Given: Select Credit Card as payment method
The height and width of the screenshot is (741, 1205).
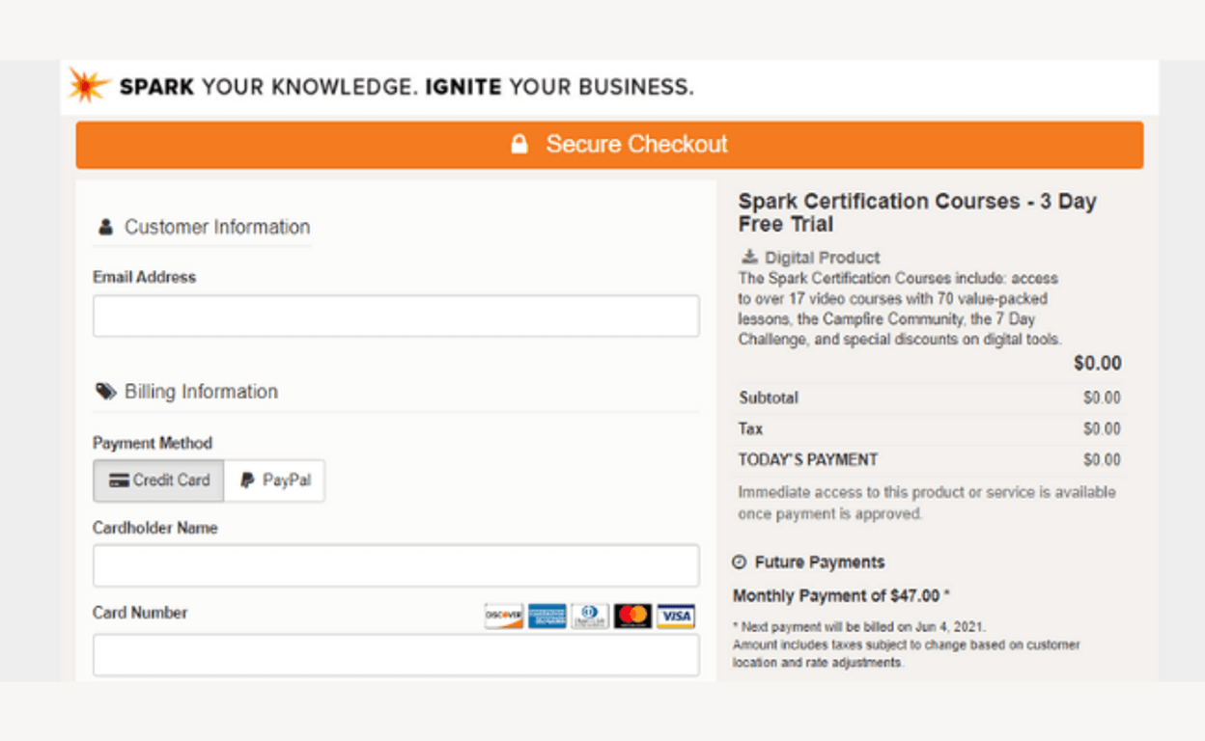Looking at the screenshot, I should 159,480.
